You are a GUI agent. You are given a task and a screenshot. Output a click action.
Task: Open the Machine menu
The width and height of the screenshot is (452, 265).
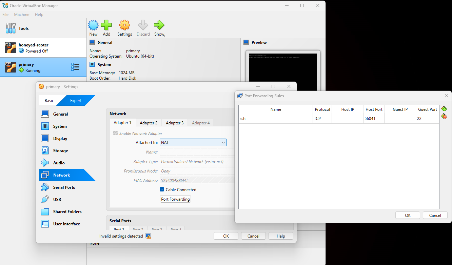[x=22, y=15]
